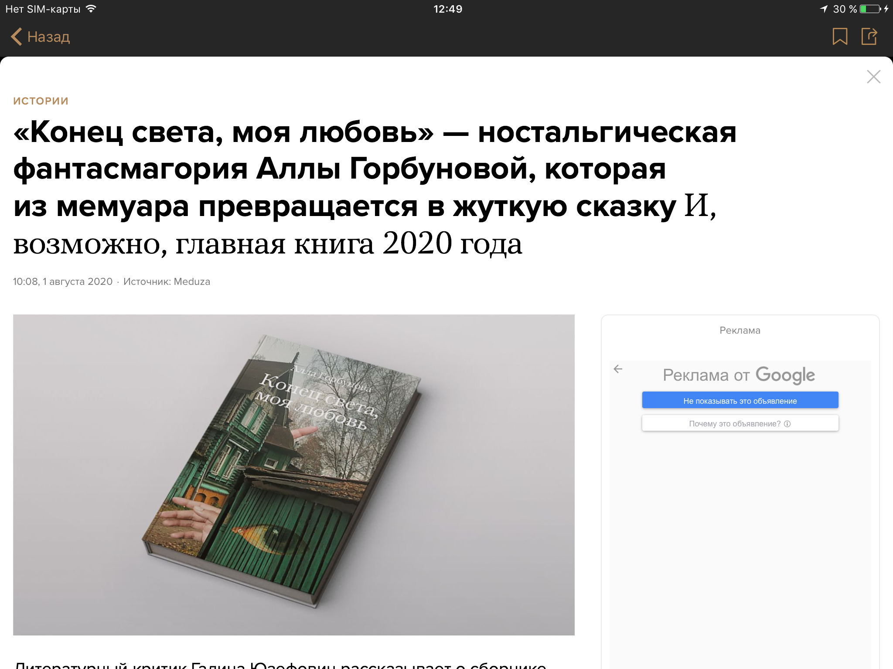This screenshot has height=669, width=893.
Task: Open the book cover image
Action: click(x=294, y=475)
